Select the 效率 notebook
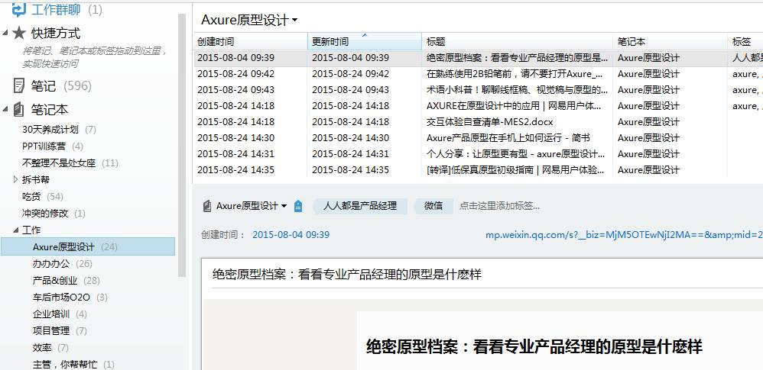Viewport: 763px width, 370px height. click(x=50, y=348)
